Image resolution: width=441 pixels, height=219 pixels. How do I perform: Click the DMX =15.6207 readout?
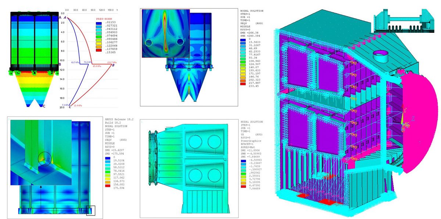[115, 150]
